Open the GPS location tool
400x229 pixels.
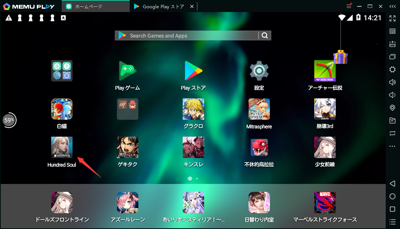(x=392, y=108)
